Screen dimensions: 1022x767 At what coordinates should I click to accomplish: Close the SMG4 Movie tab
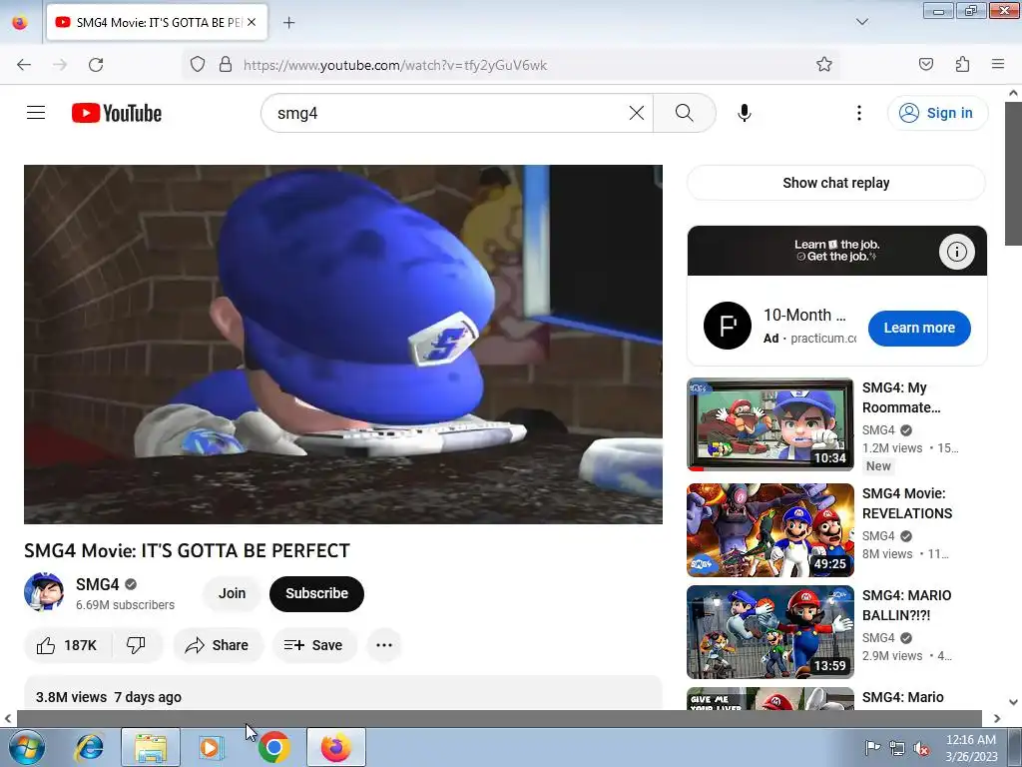(x=252, y=22)
